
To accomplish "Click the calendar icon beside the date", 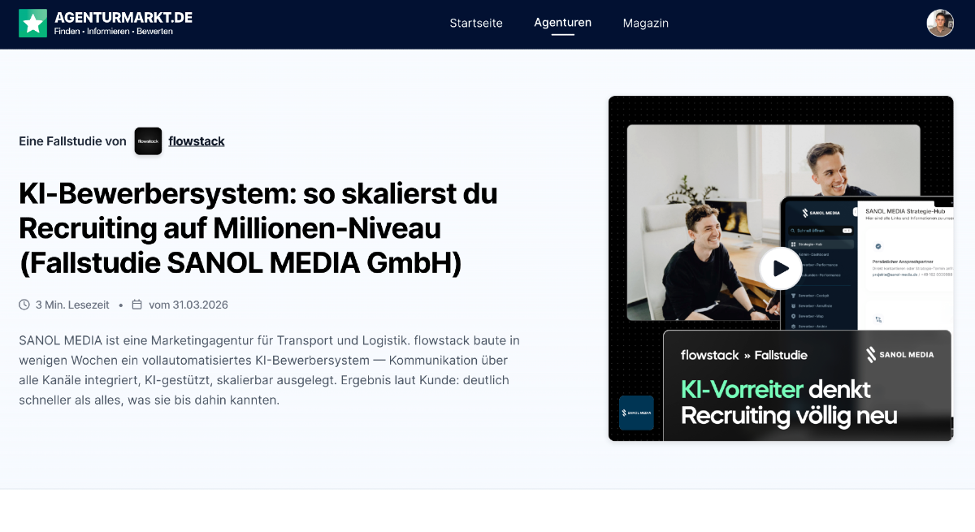I will (136, 305).
